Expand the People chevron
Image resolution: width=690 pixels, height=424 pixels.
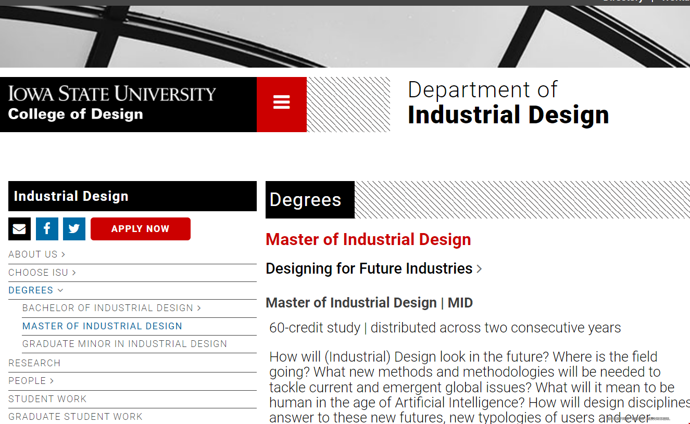[52, 381]
